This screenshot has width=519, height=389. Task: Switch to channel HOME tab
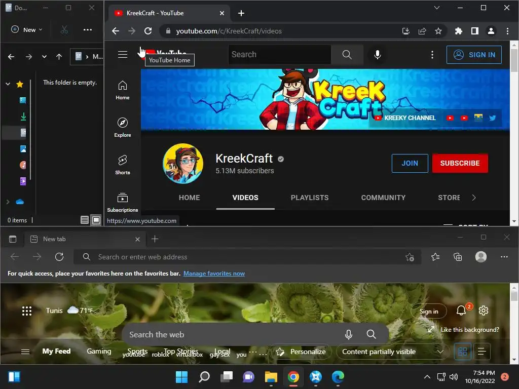coord(190,198)
